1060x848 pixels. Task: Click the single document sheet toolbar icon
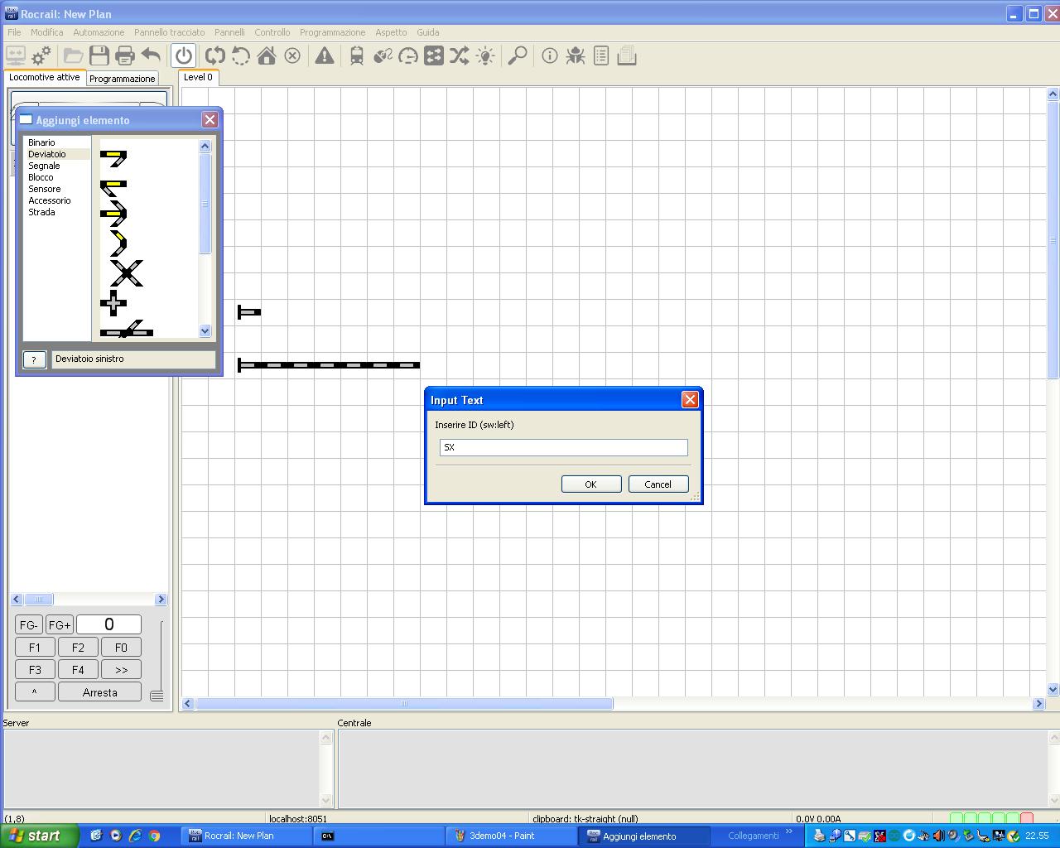[601, 56]
